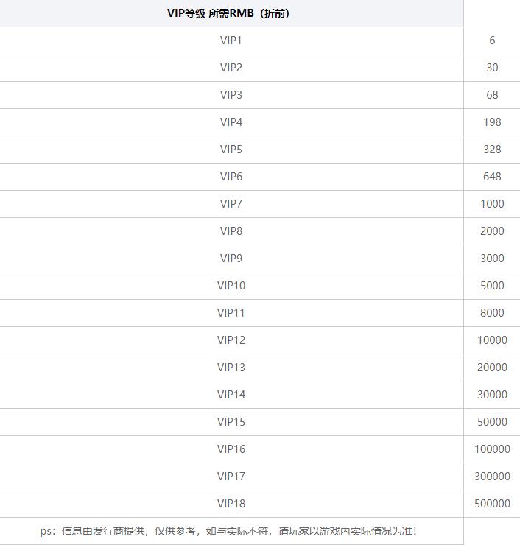Select the 300000 amount for VIP17

492,477
